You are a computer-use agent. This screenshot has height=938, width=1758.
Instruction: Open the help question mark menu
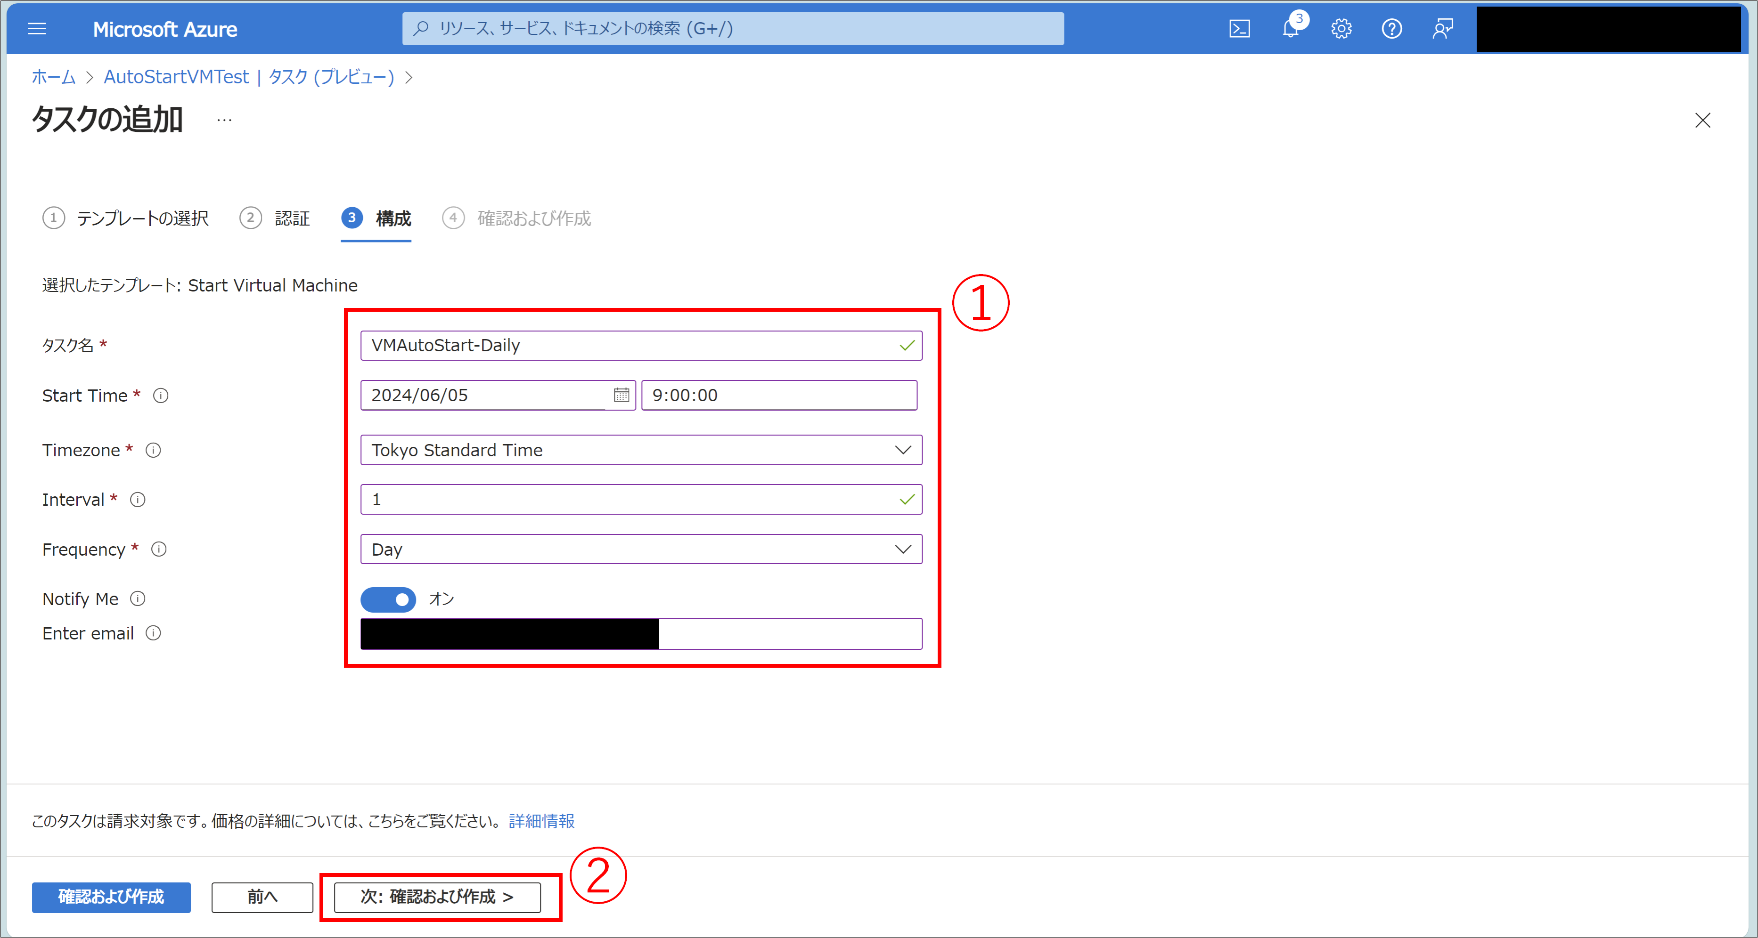pos(1391,29)
